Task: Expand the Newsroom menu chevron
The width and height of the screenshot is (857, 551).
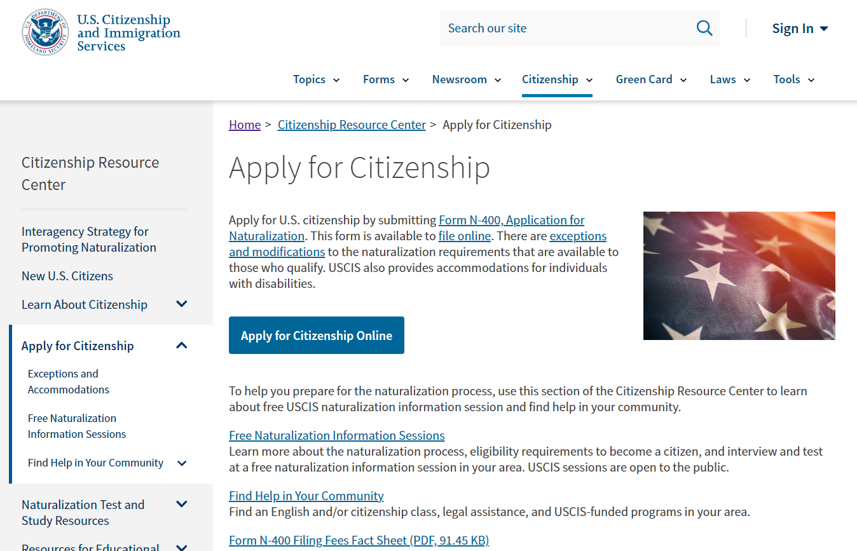Action: point(498,80)
